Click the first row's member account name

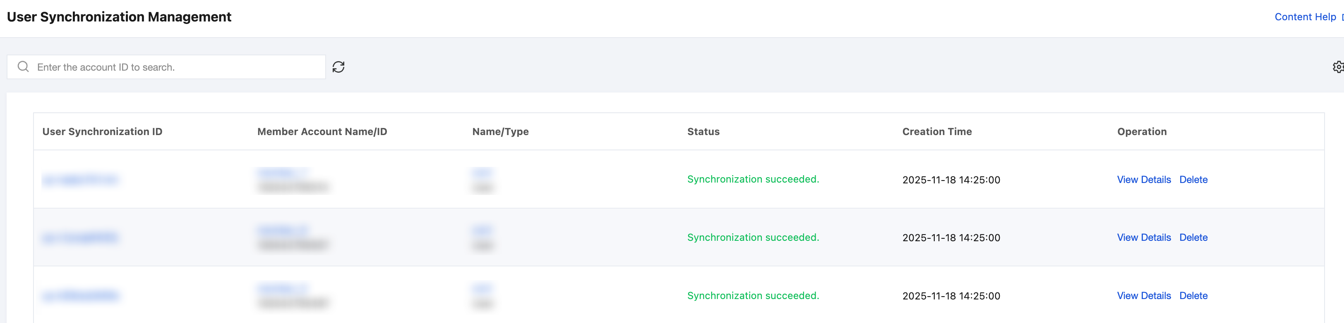pyautogui.click(x=282, y=172)
